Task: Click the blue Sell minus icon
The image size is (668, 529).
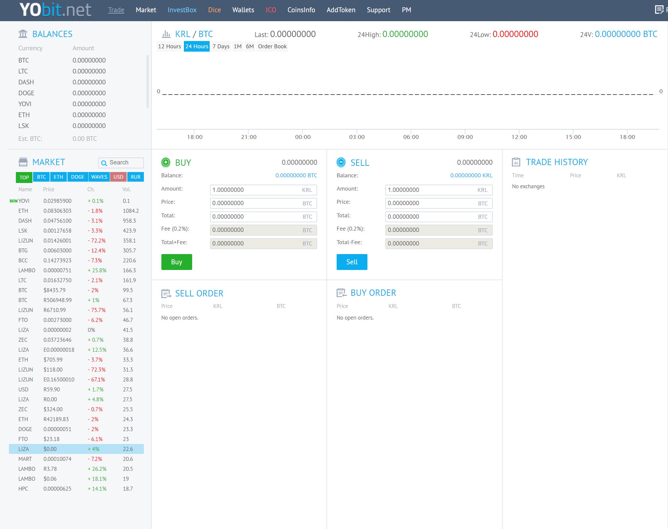Action: point(341,162)
